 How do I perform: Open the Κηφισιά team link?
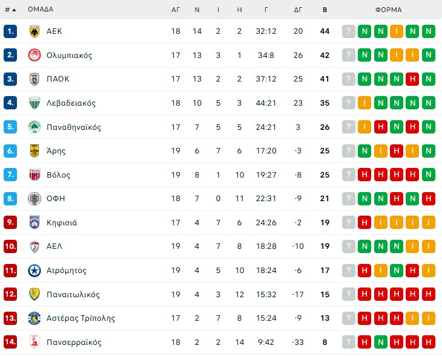62,223
